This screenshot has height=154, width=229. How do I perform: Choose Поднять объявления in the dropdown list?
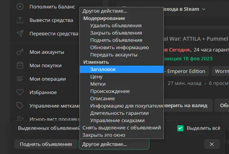(121, 40)
